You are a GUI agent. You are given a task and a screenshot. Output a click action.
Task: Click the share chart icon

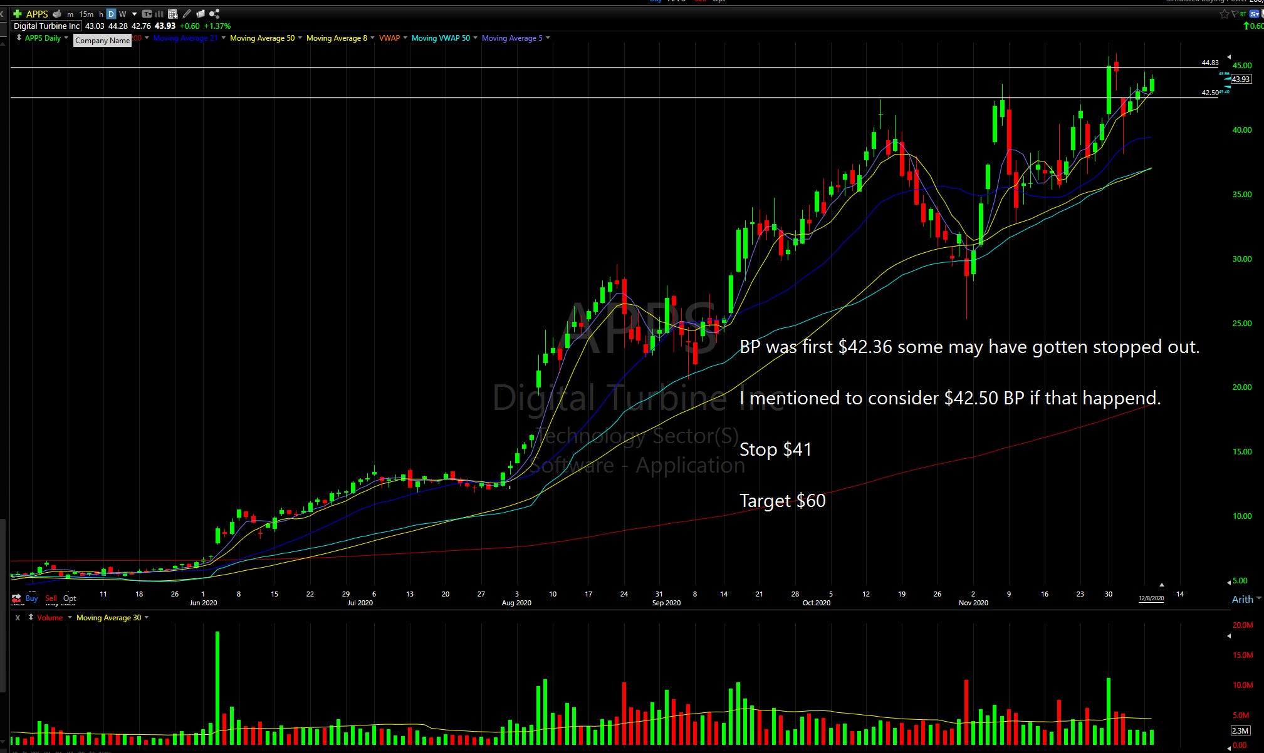(214, 14)
